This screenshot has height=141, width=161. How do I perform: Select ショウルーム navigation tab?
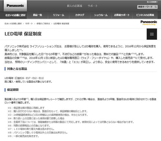coord(101,15)
